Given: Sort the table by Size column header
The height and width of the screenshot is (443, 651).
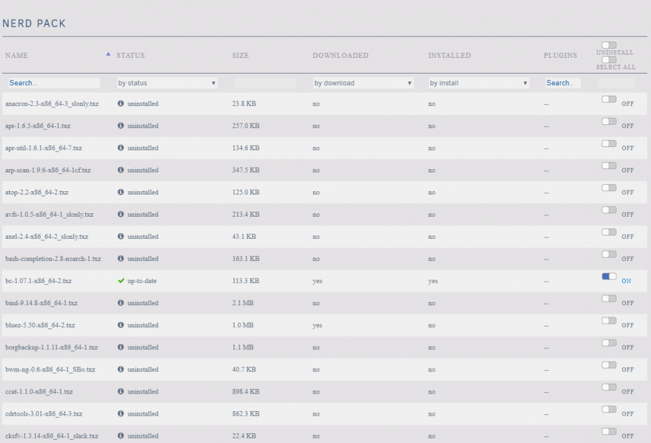Looking at the screenshot, I should 240,55.
